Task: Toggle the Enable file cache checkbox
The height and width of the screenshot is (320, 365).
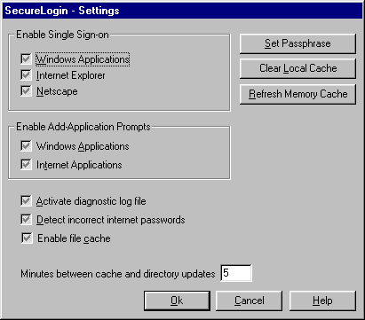Action: click(27, 238)
